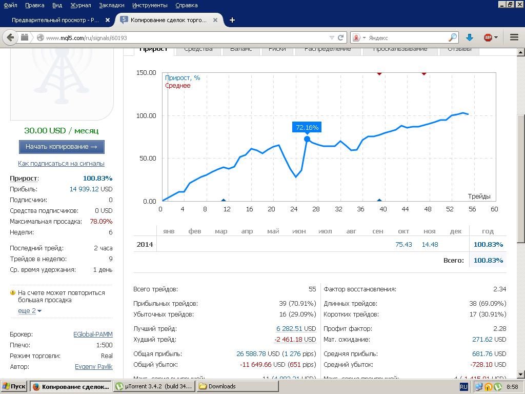Reload the page with the refresh icon
This screenshot has width=525, height=394.
tap(340, 37)
